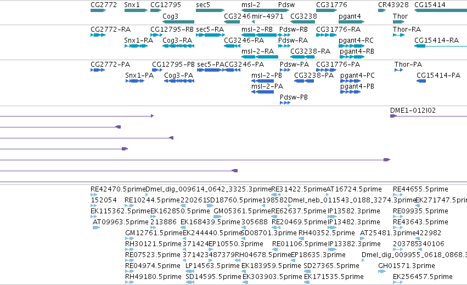Screen dimensions: 467x285
Task: Select the msl-2-RA transcript
Action: [x=260, y=57]
